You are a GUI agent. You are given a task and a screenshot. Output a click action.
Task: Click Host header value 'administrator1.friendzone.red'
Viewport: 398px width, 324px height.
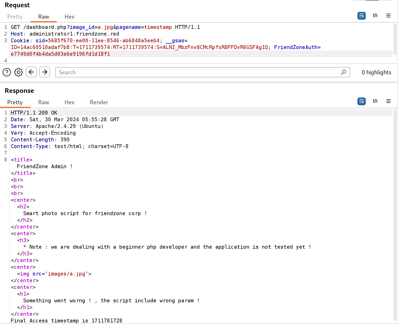tap(74, 34)
